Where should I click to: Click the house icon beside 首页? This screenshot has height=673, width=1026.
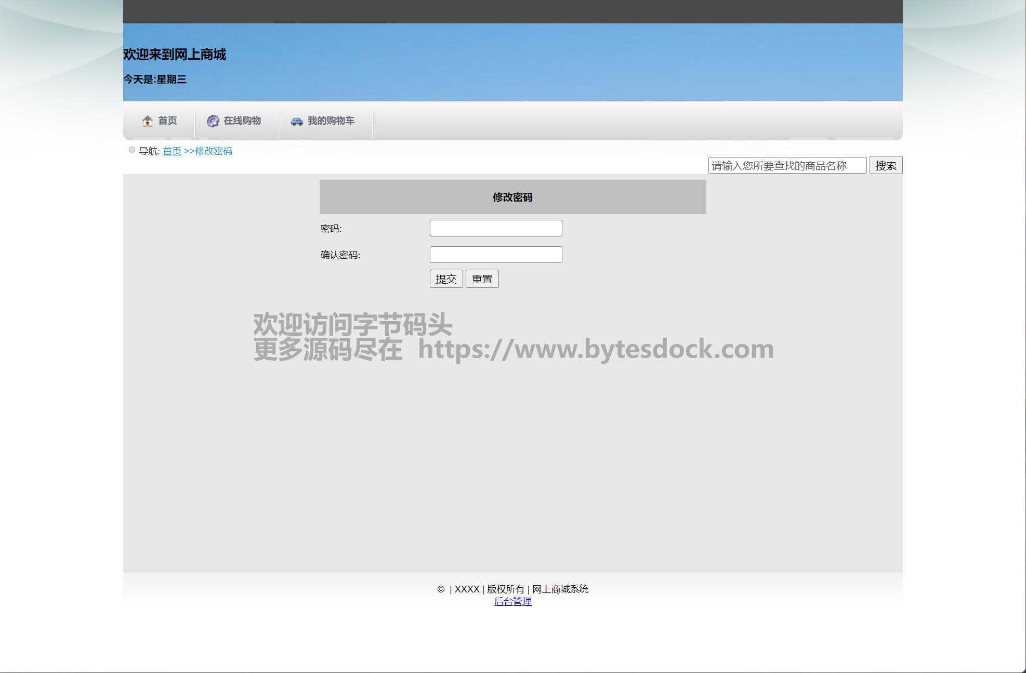point(147,121)
